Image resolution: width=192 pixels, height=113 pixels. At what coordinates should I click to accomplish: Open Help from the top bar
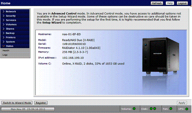pyautogui.click(x=170, y=3)
